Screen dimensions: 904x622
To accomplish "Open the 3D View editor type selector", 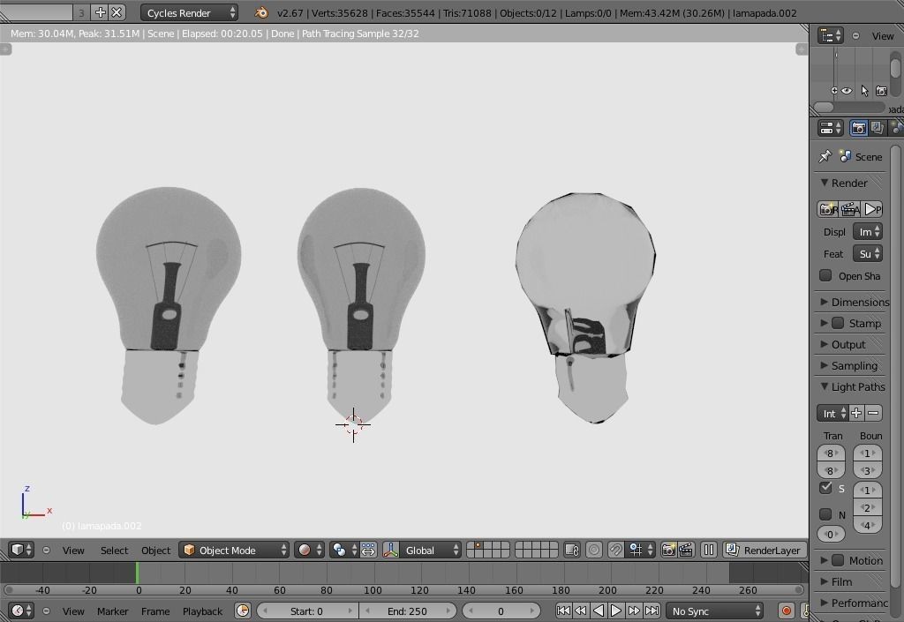I will pos(21,550).
